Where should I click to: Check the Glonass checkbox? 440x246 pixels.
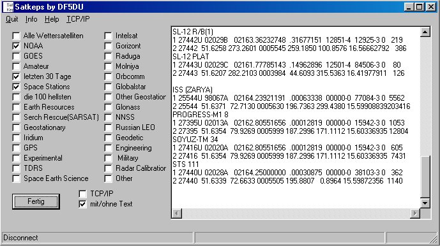point(108,107)
